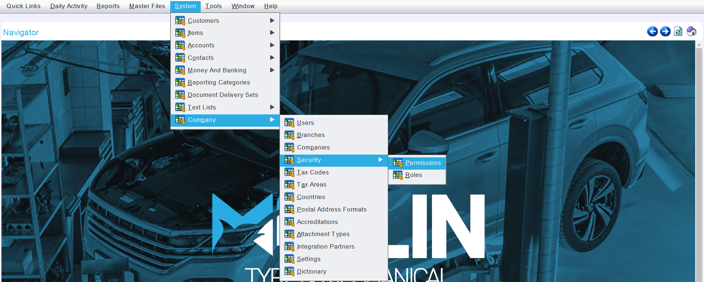Click the icon beside Reporting Categories
Image resolution: width=704 pixels, height=282 pixels.
tap(180, 83)
